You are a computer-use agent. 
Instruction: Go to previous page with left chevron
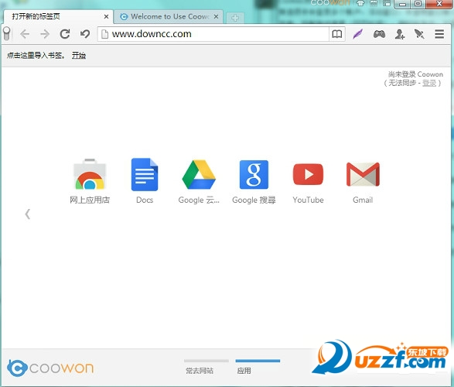[x=28, y=214]
